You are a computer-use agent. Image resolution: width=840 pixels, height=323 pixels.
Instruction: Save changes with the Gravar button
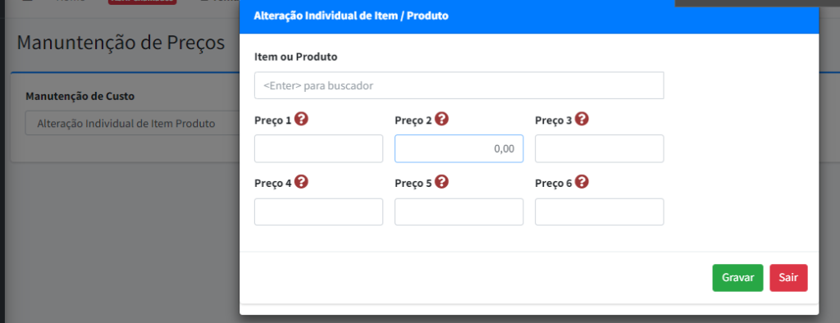(x=737, y=278)
